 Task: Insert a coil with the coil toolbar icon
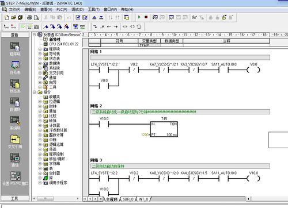click(132, 26)
